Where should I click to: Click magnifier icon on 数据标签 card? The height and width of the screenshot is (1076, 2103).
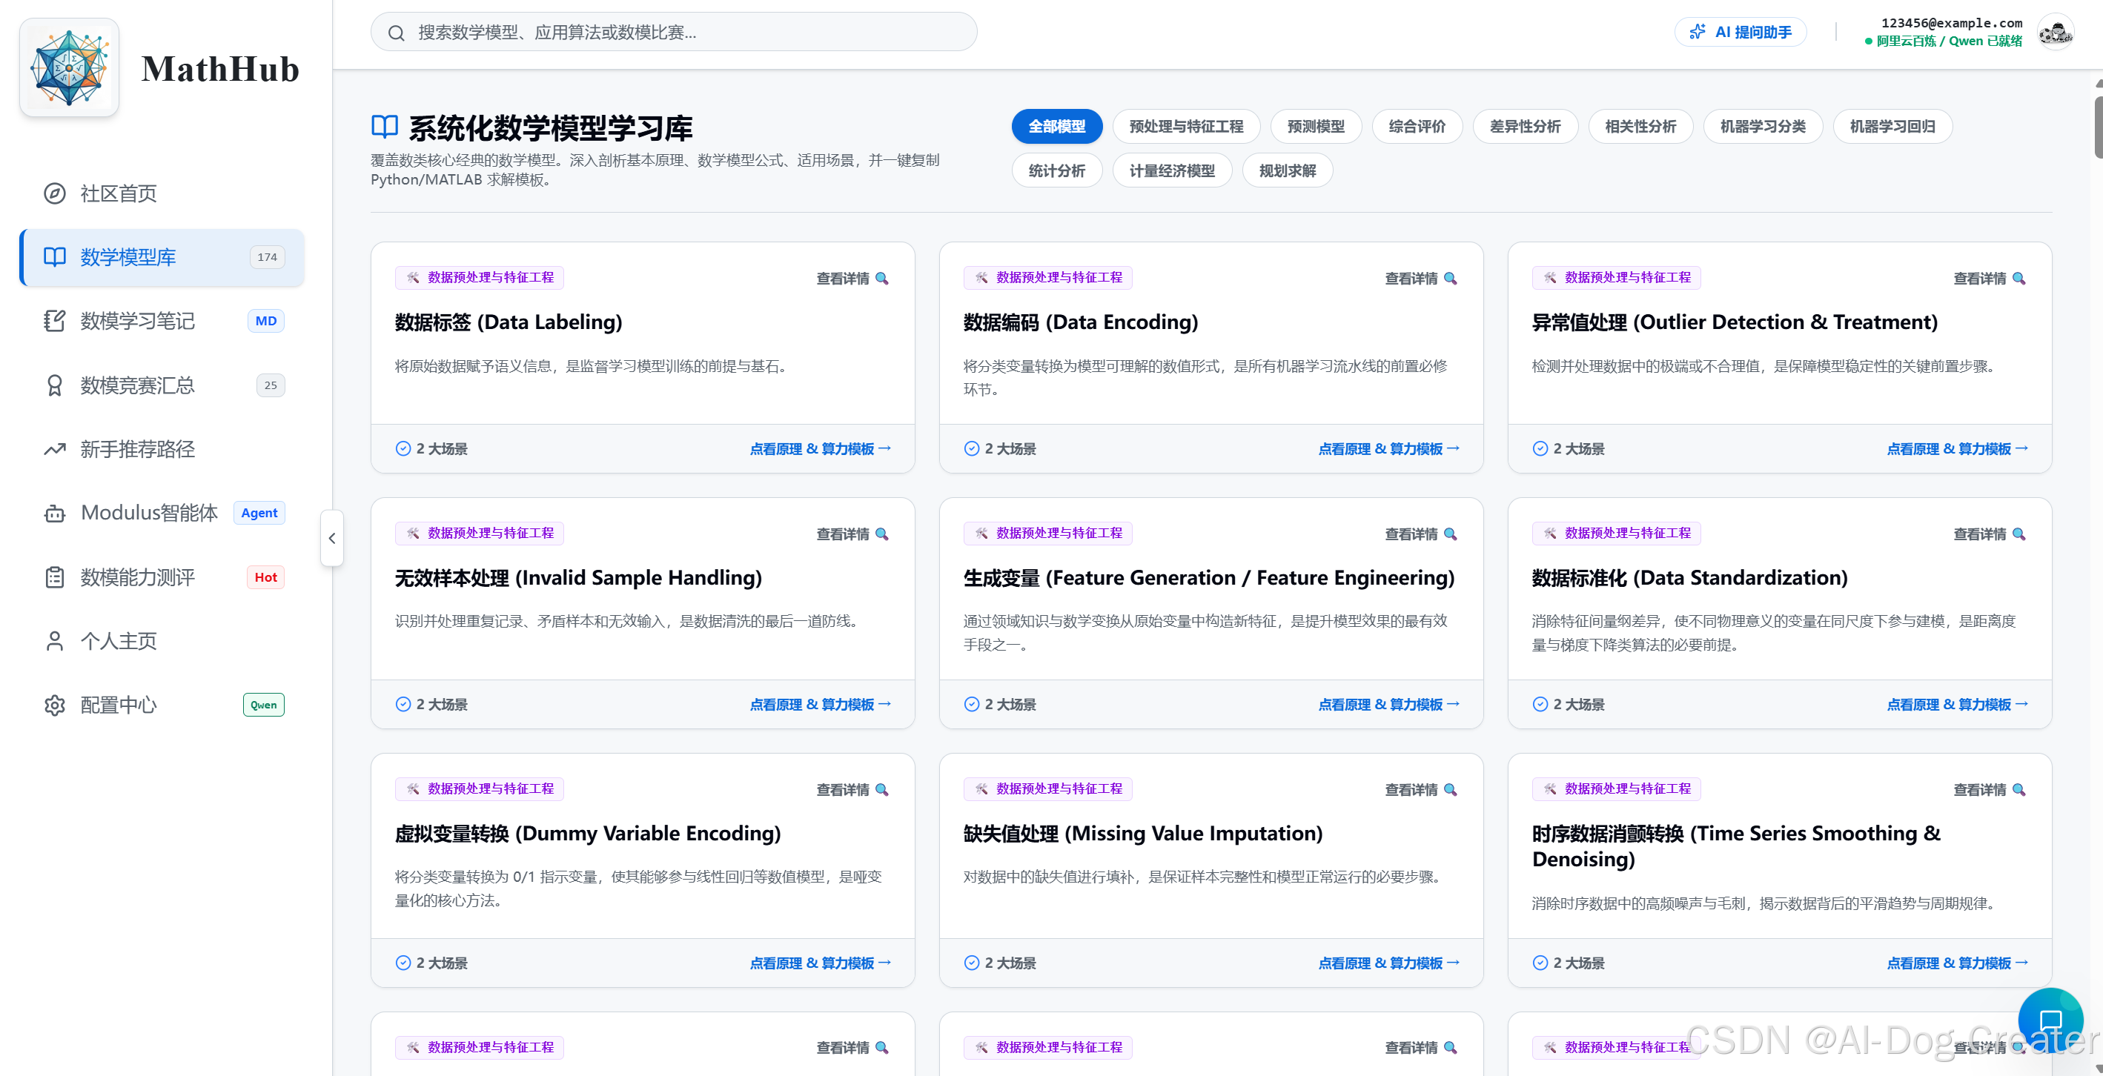[x=881, y=279]
